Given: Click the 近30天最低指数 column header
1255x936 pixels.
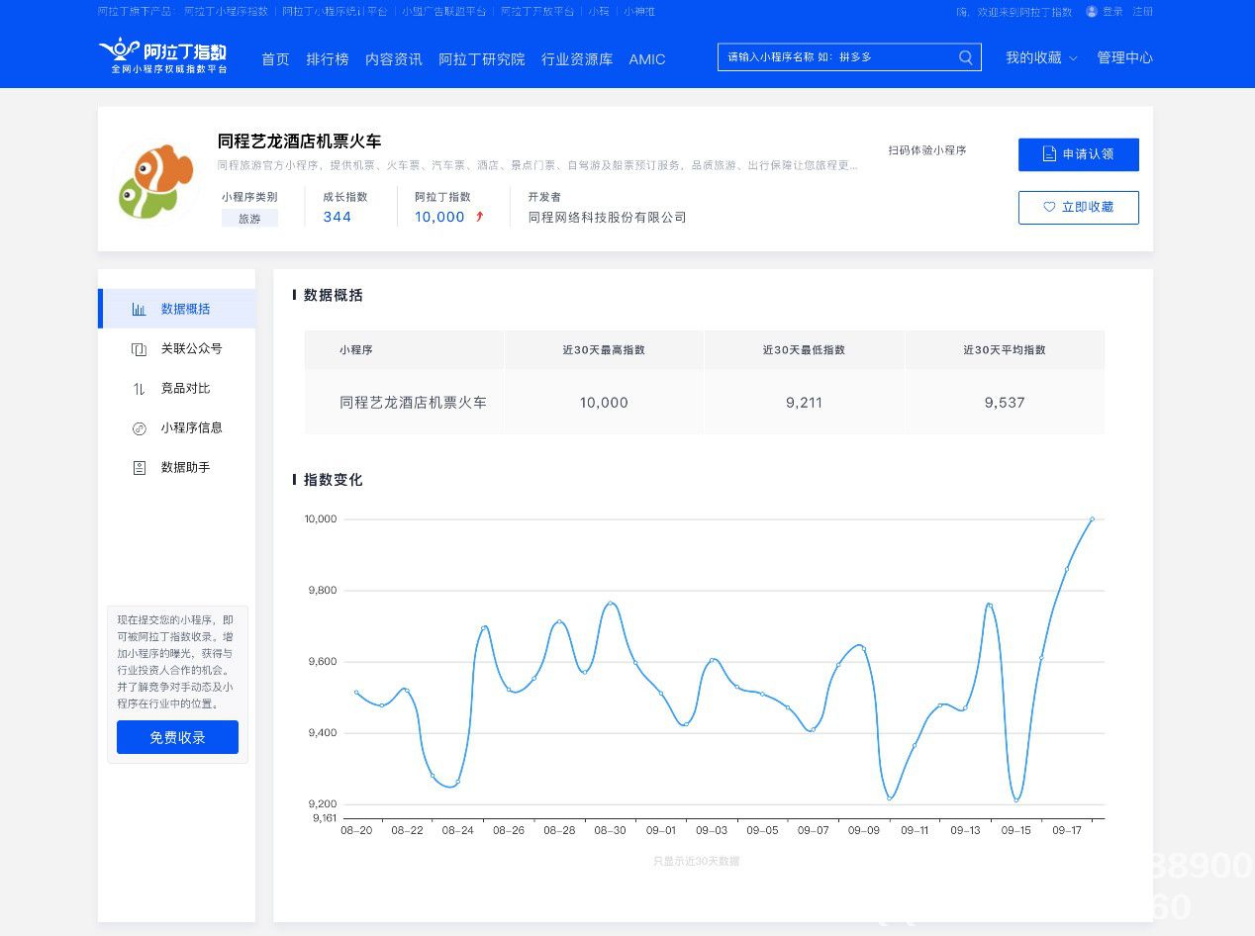Looking at the screenshot, I should (x=804, y=350).
